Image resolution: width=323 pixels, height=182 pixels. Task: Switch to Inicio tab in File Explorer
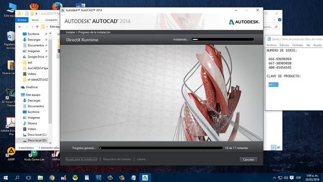[35, 20]
